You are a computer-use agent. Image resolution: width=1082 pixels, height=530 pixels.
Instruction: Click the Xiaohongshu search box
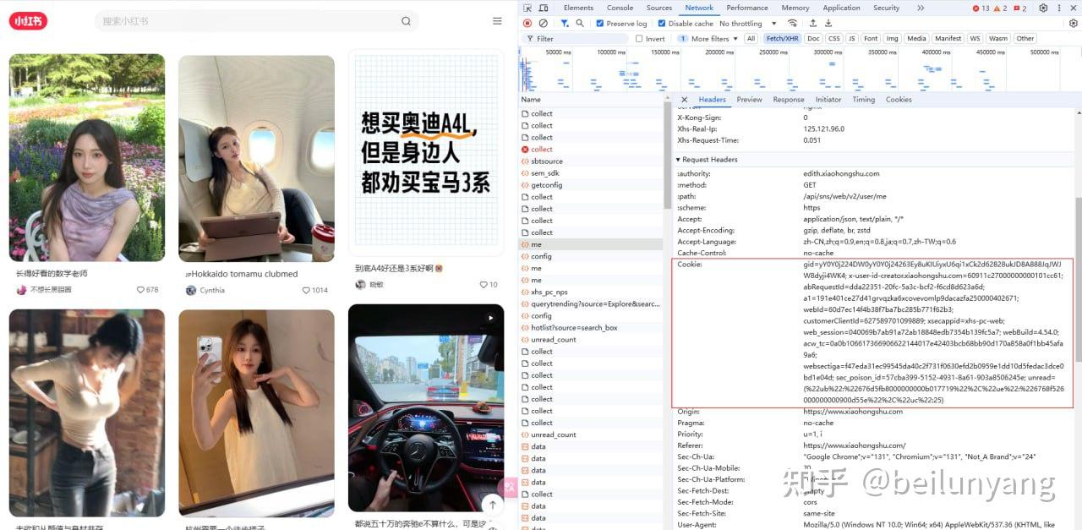257,21
